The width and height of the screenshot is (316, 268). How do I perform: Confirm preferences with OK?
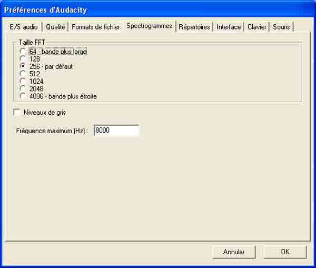click(285, 252)
